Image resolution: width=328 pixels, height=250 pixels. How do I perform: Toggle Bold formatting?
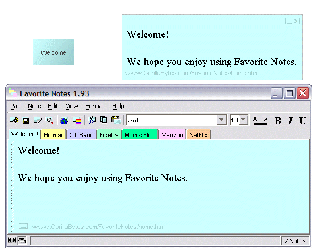point(278,121)
